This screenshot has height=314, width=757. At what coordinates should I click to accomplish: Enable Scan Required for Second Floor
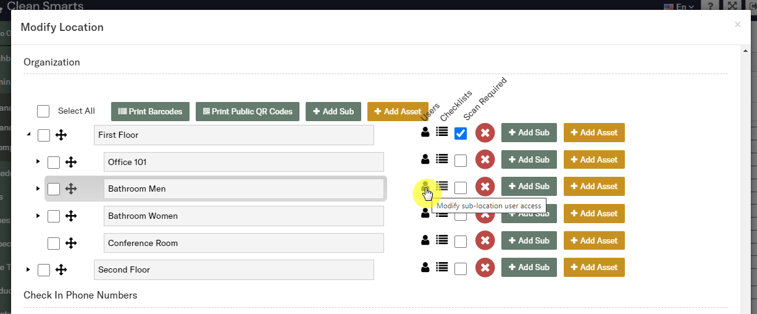point(461,269)
